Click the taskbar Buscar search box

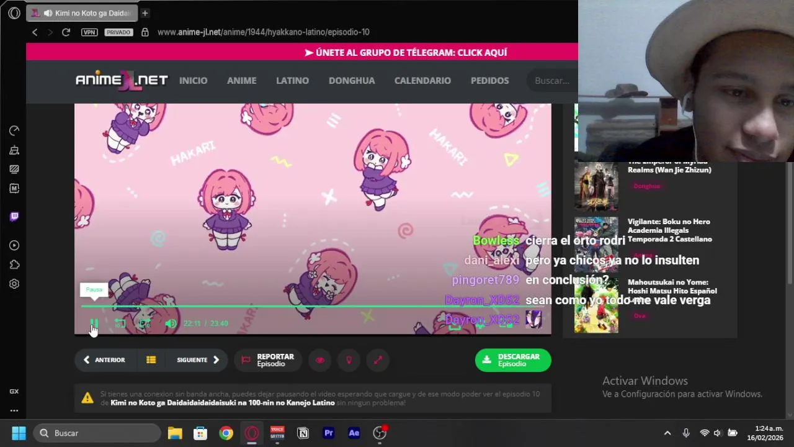tap(97, 433)
